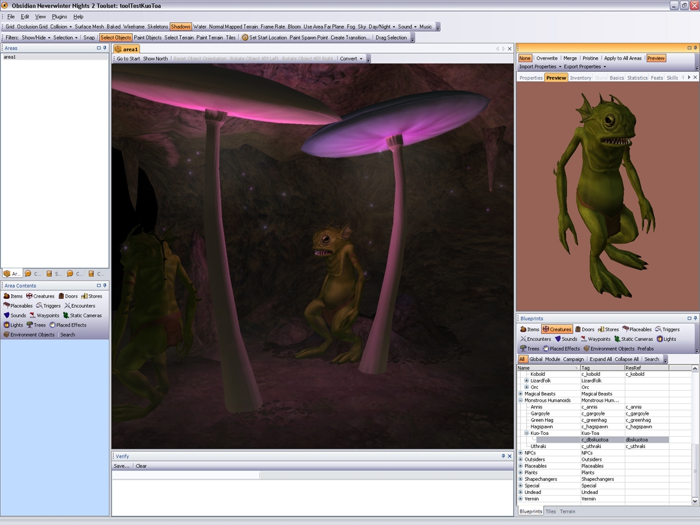Enable the Wireframe view toggle
The height and width of the screenshot is (525, 700).
[x=134, y=27]
